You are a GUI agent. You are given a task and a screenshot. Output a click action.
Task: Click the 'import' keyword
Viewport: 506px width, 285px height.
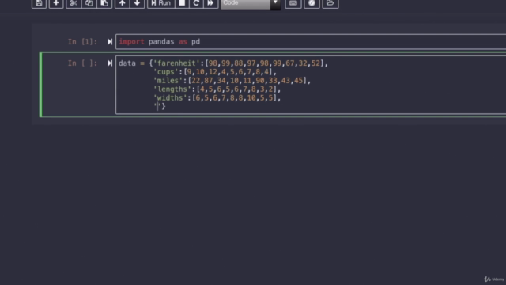(x=131, y=42)
